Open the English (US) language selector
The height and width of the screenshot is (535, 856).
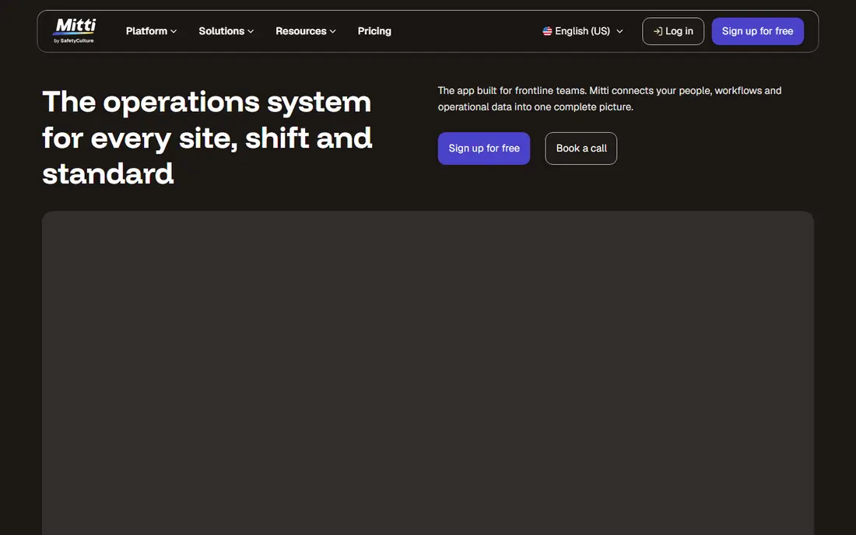583,31
